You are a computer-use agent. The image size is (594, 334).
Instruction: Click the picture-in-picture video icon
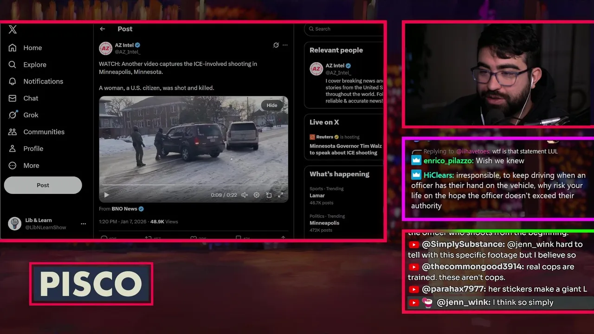coord(269,195)
